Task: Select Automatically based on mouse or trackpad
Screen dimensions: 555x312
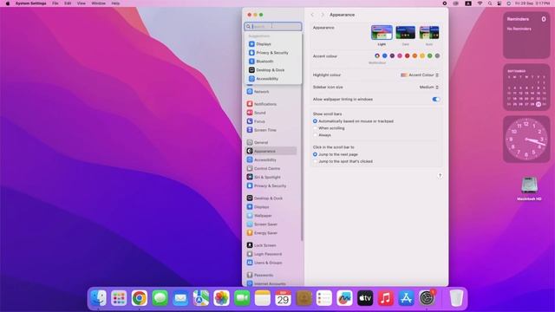Action: [x=315, y=121]
